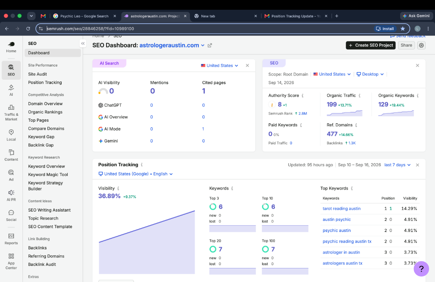The image size is (435, 282).
Task: Click Install app button in address bar
Action: (x=385, y=28)
